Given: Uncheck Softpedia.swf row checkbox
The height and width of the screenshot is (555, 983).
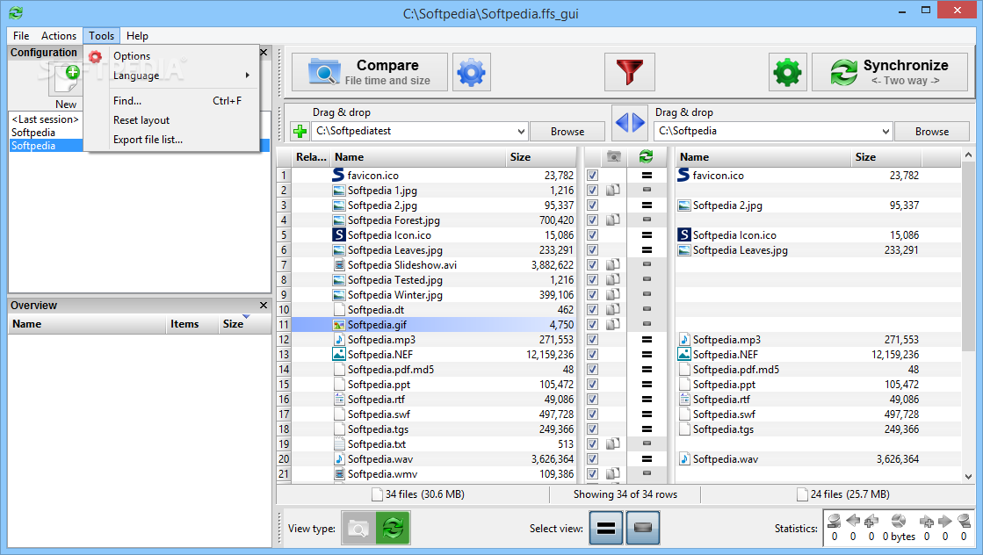Looking at the screenshot, I should click(x=592, y=414).
